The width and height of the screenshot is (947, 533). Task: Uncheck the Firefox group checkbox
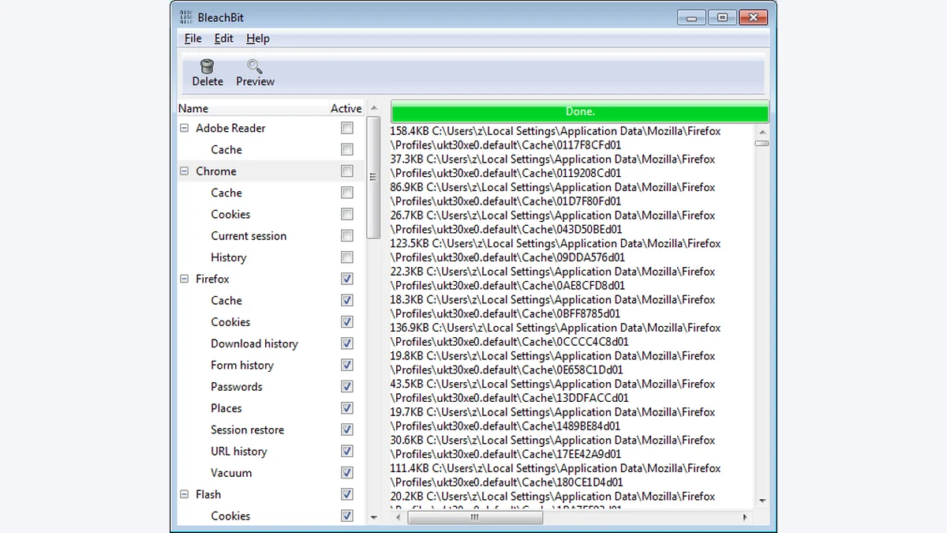347,279
